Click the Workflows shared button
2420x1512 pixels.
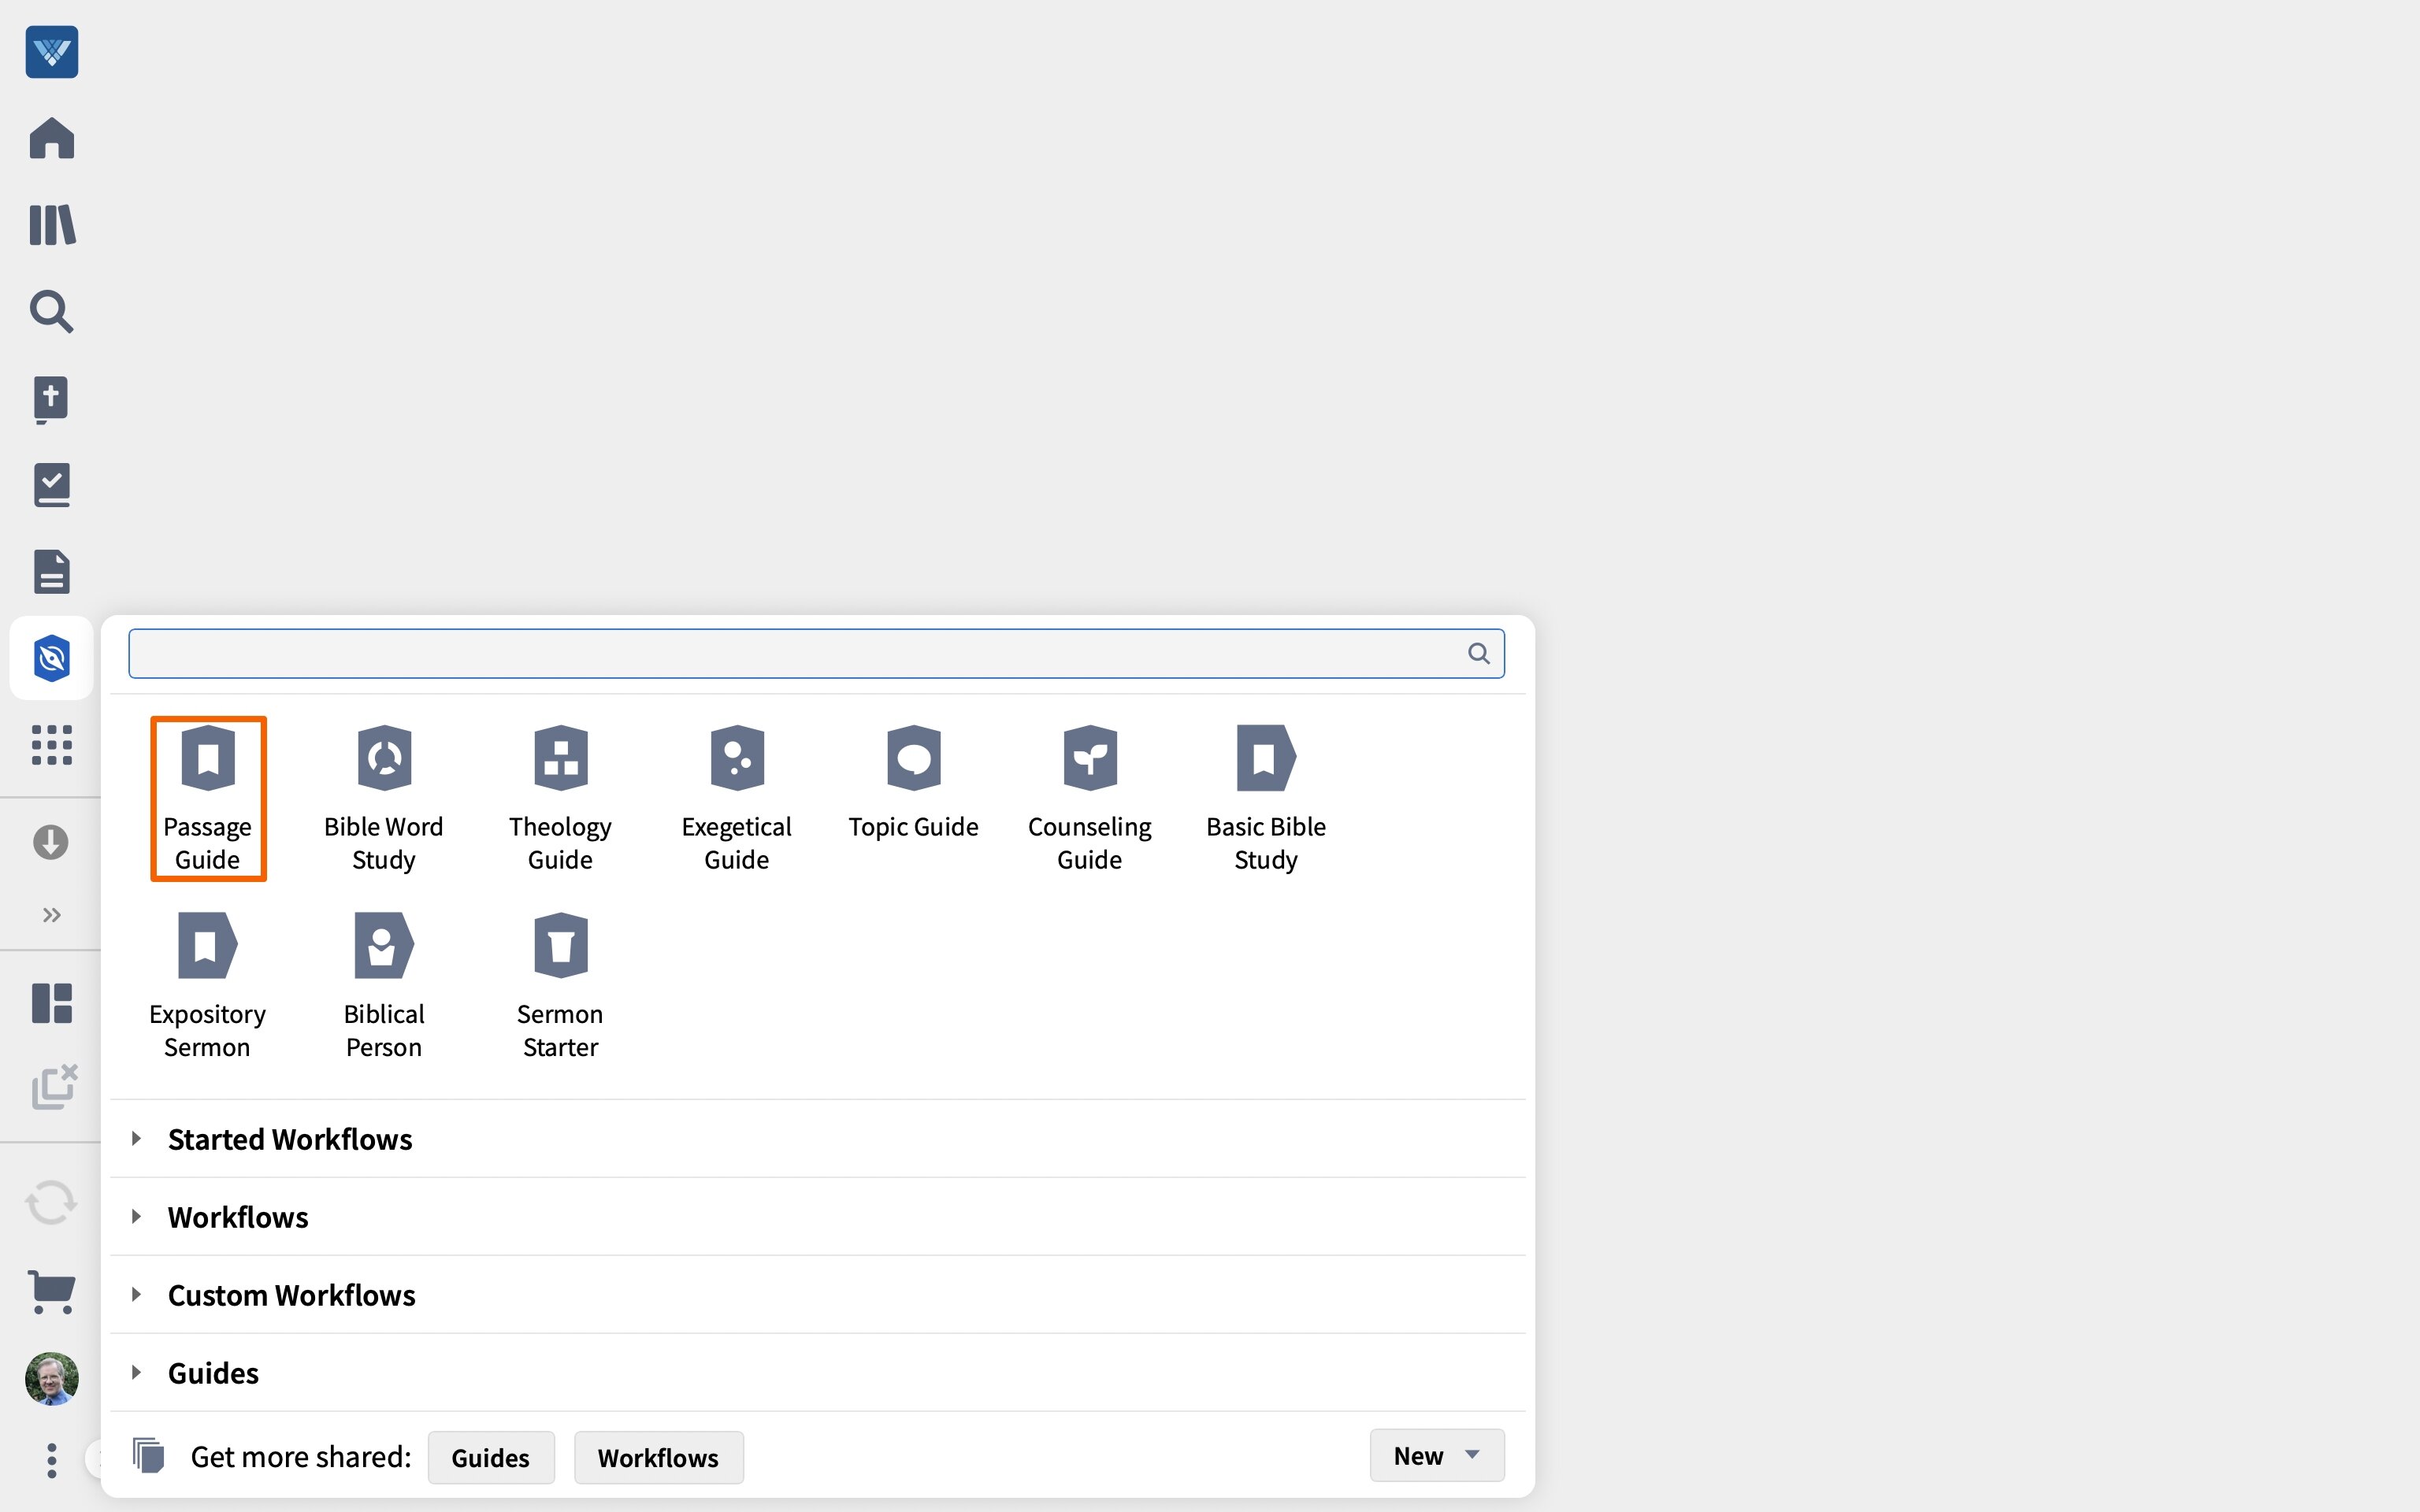pos(658,1458)
